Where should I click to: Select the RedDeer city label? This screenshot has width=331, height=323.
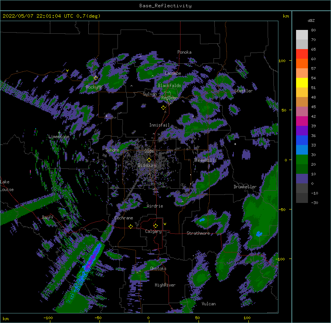point(169,98)
